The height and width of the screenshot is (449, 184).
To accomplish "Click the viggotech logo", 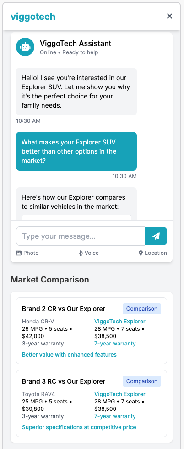I will point(33,16).
